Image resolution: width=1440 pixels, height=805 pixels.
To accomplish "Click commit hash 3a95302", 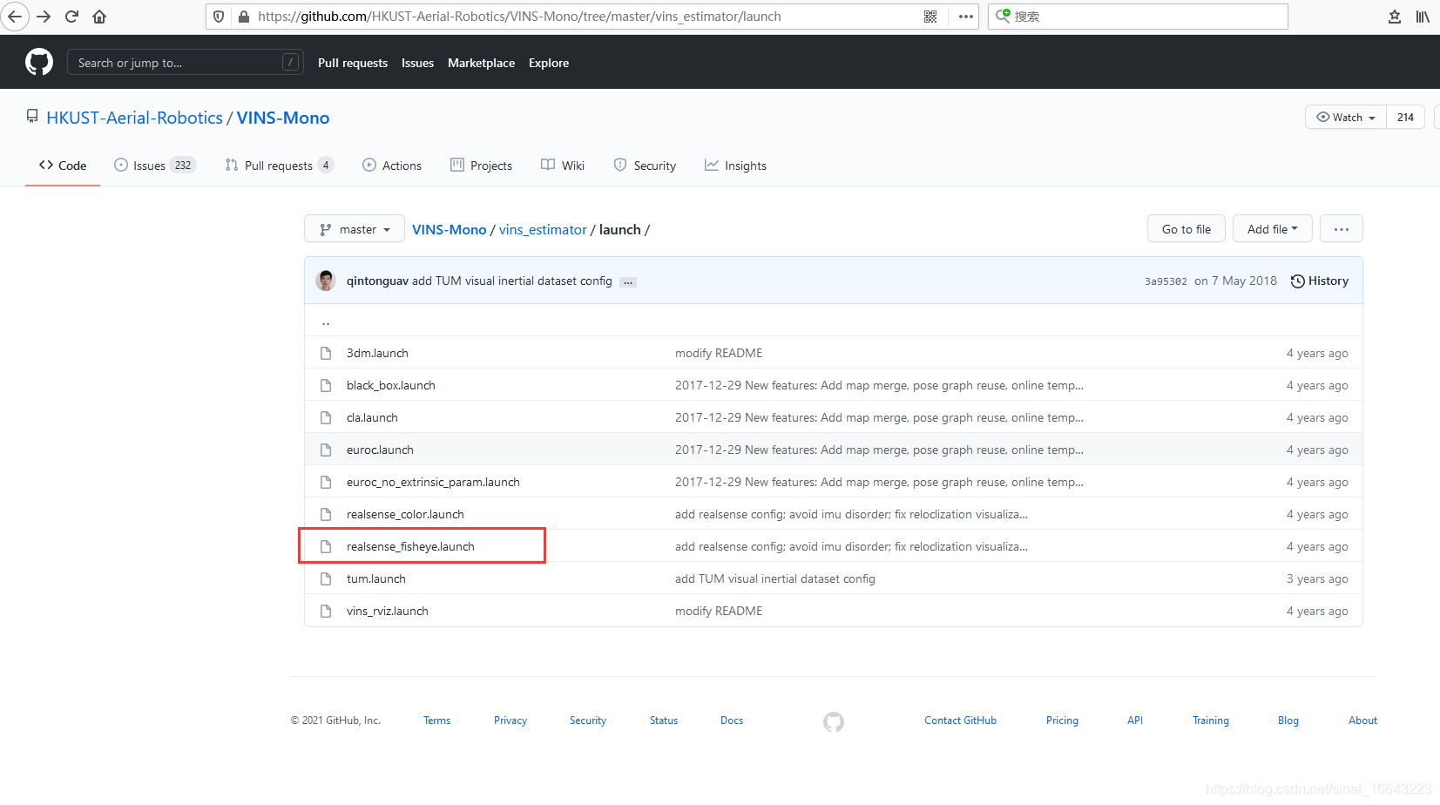I will click(1166, 281).
